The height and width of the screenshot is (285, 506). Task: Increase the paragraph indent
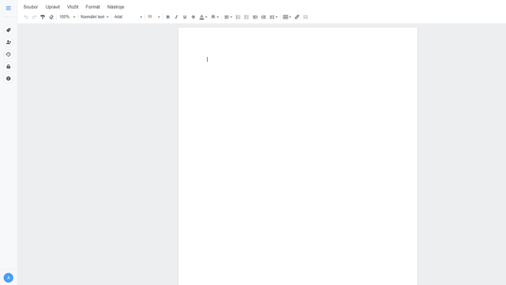click(x=263, y=17)
